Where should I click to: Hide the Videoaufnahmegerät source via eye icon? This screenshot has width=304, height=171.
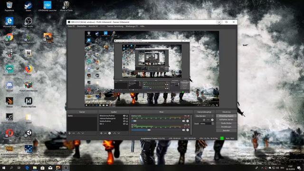coord(124,118)
